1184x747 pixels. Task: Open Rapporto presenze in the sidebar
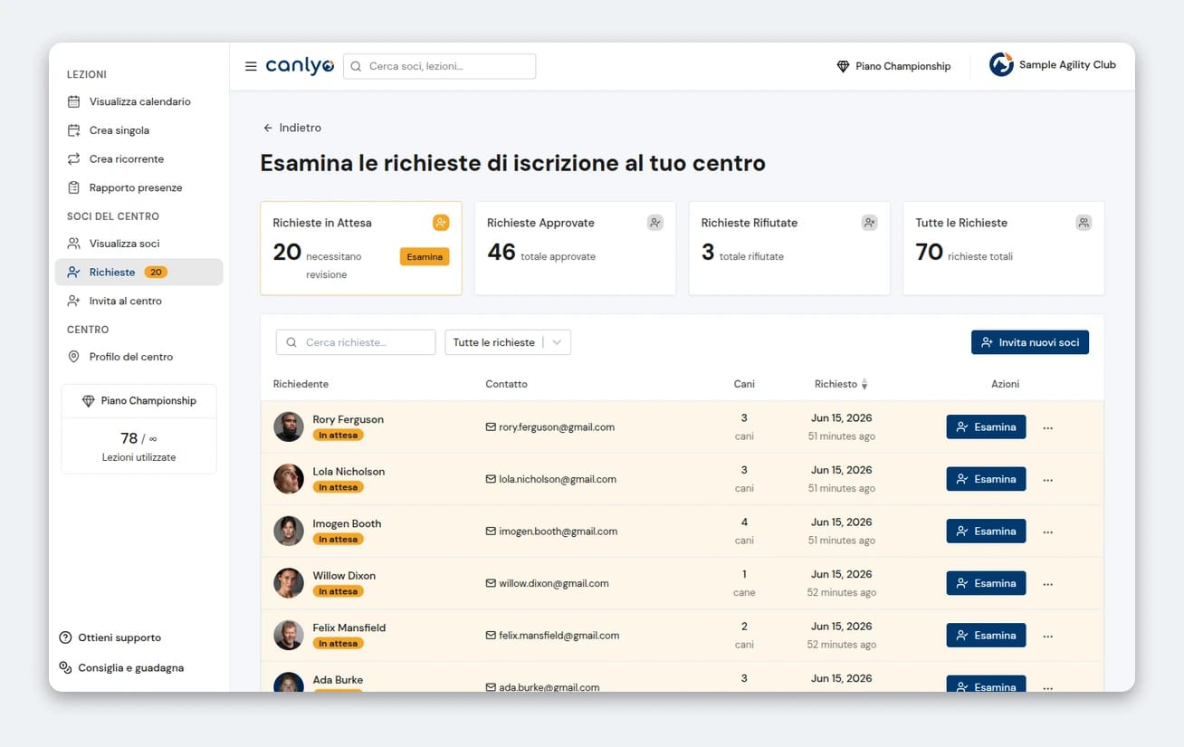coord(139,187)
